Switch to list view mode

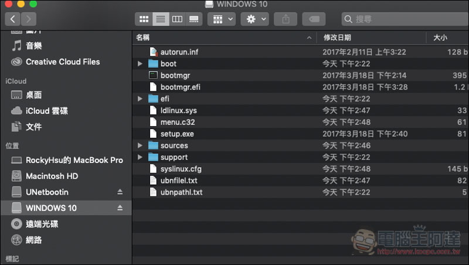(161, 19)
